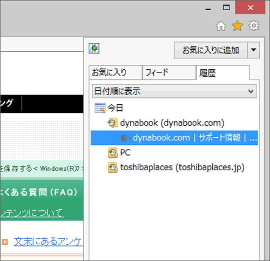Click the page icon beside dynabook.com | サポート情報
The image size is (270, 261).
click(125, 138)
